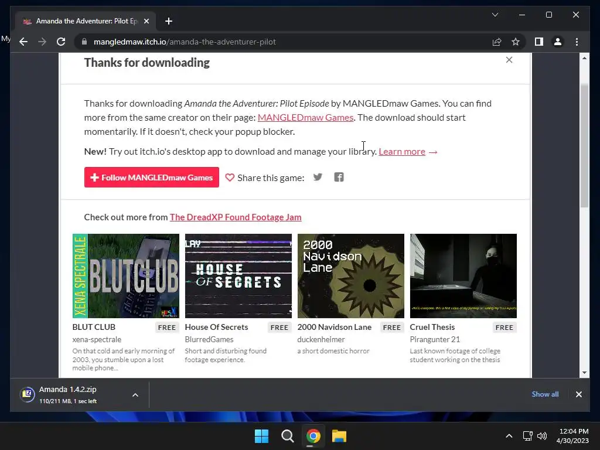Show hidden system tray icons
Viewport: 600px width, 450px height.
509,436
